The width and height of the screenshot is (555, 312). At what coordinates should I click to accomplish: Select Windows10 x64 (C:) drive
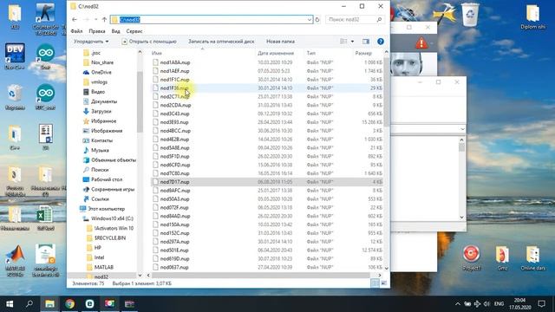coord(112,218)
